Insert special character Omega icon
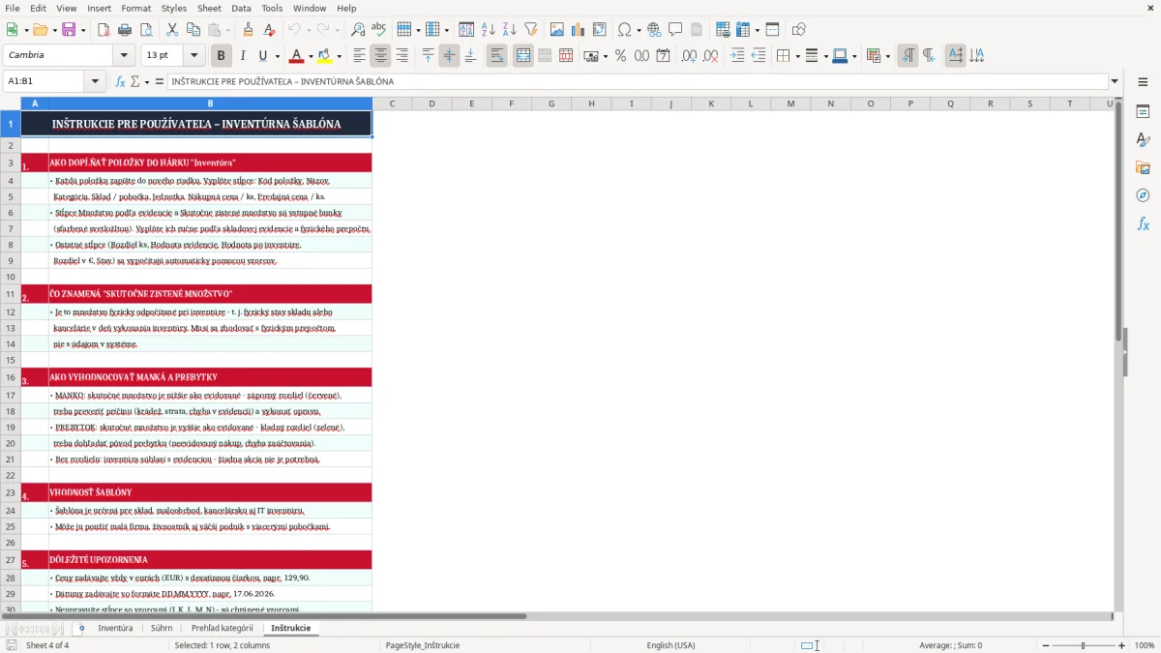The image size is (1161, 653). point(624,30)
